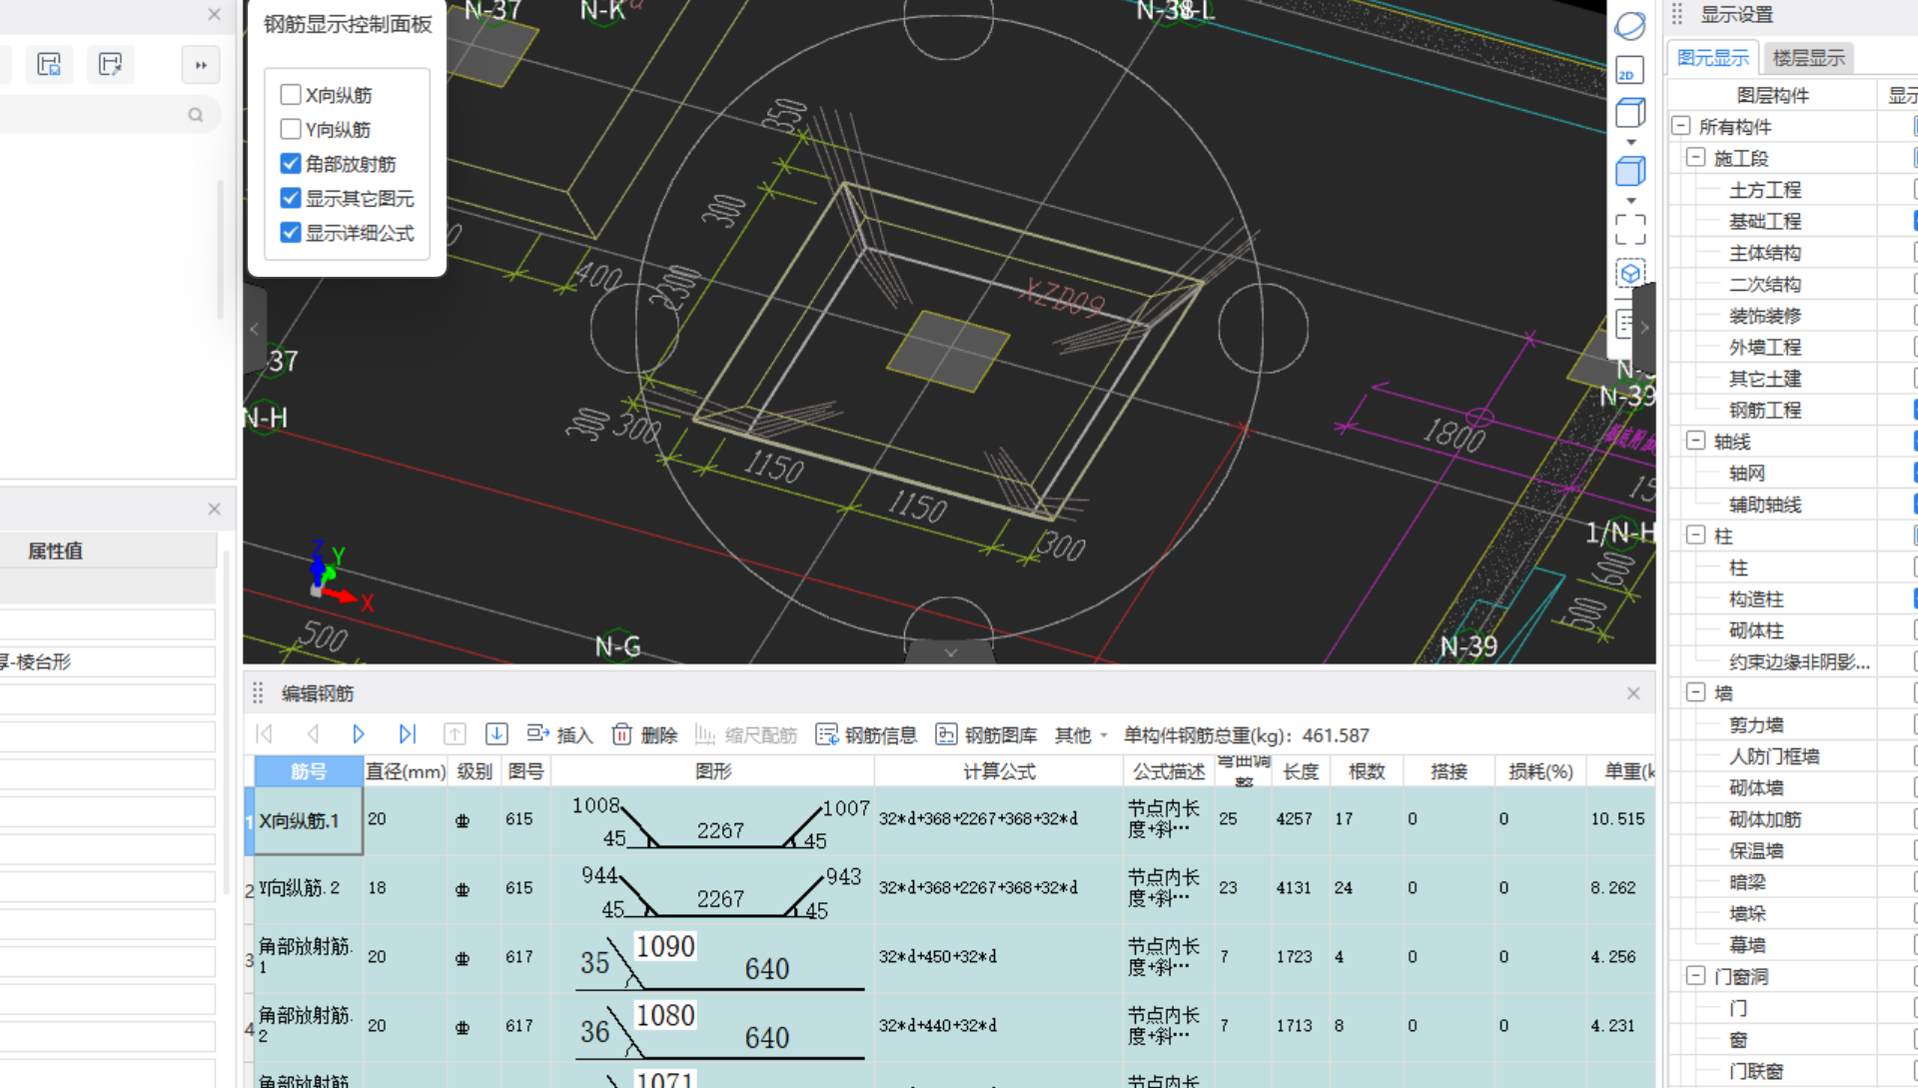The height and width of the screenshot is (1088, 1918).
Task: Go to first rebar record
Action: tap(265, 734)
